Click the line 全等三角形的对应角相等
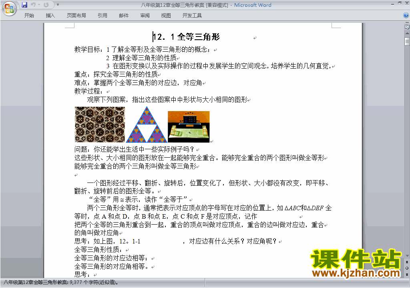The image size is (410, 288). 111,266
